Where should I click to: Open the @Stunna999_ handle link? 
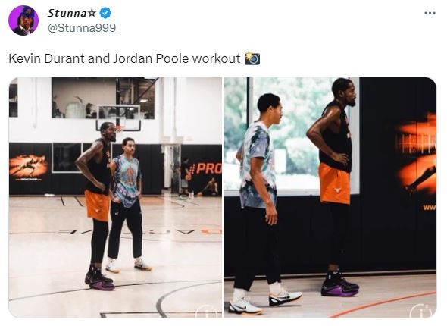pyautogui.click(x=83, y=28)
